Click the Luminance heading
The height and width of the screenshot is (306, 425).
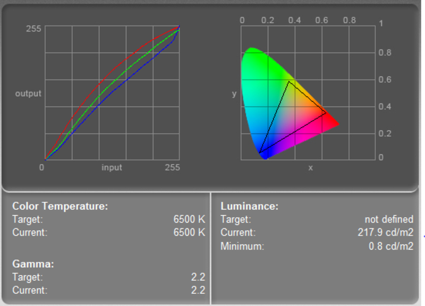[249, 206]
